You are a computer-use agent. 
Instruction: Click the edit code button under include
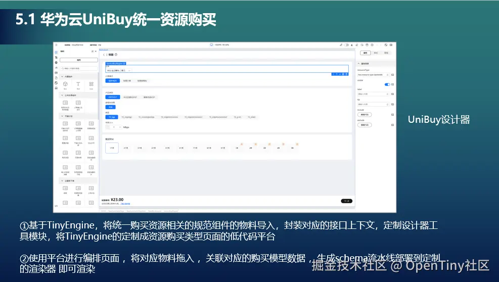[x=365, y=115]
